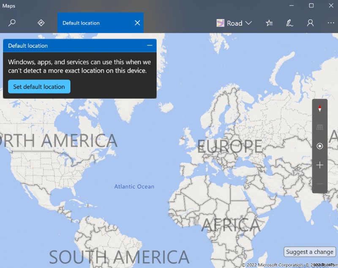This screenshot has height=268, width=338.
Task: Zoom out using the minus control
Action: tap(320, 184)
